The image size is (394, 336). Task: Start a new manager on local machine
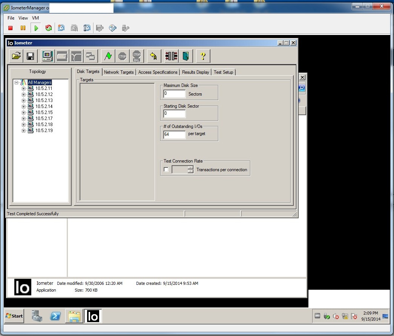(46, 56)
